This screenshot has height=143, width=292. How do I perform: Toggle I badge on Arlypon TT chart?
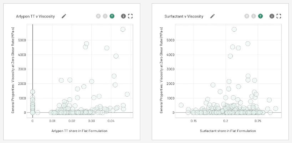(105, 16)
